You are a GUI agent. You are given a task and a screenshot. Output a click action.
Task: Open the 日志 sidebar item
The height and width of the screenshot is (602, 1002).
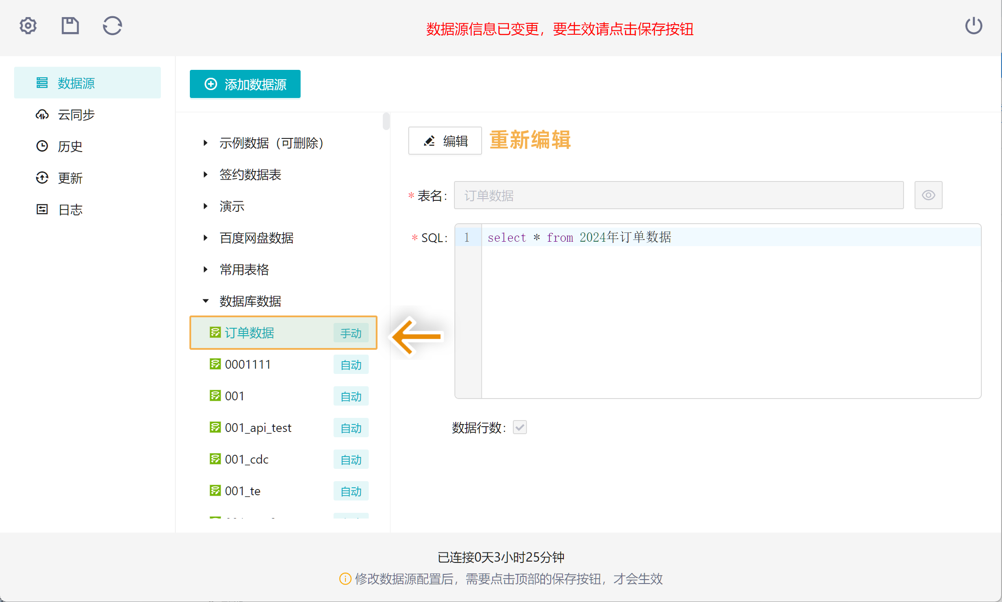[x=87, y=210]
